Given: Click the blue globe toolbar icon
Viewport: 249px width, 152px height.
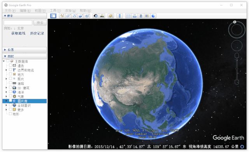Looking at the screenshot, I should (x=153, y=16).
